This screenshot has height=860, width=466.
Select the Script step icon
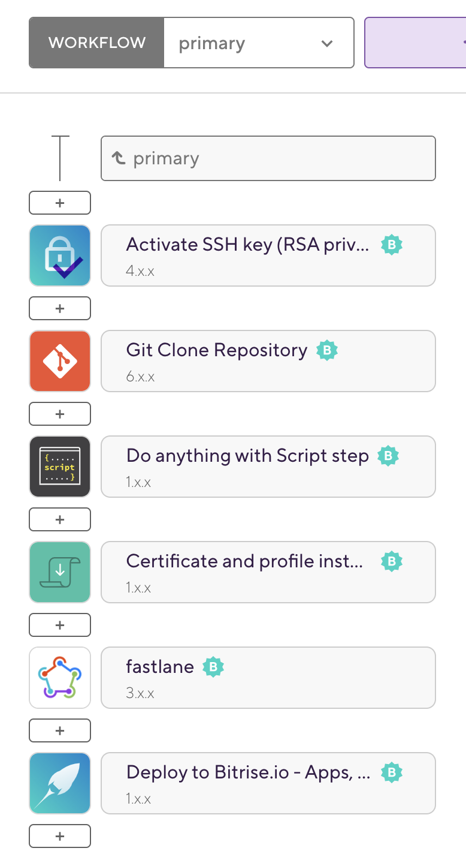click(60, 467)
